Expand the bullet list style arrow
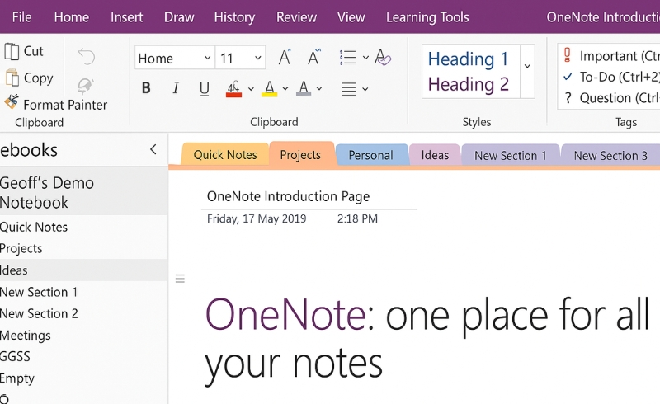660x404 pixels. click(x=365, y=58)
